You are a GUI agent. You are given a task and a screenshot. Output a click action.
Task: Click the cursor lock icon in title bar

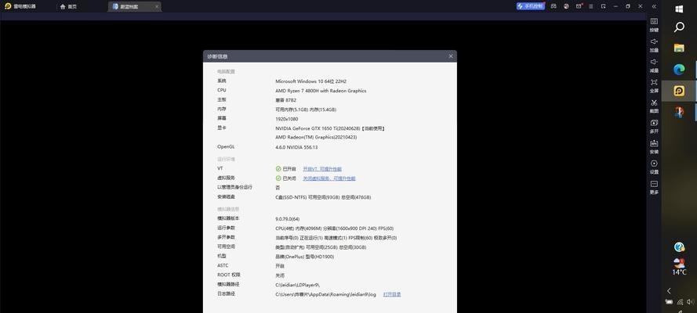tap(603, 6)
